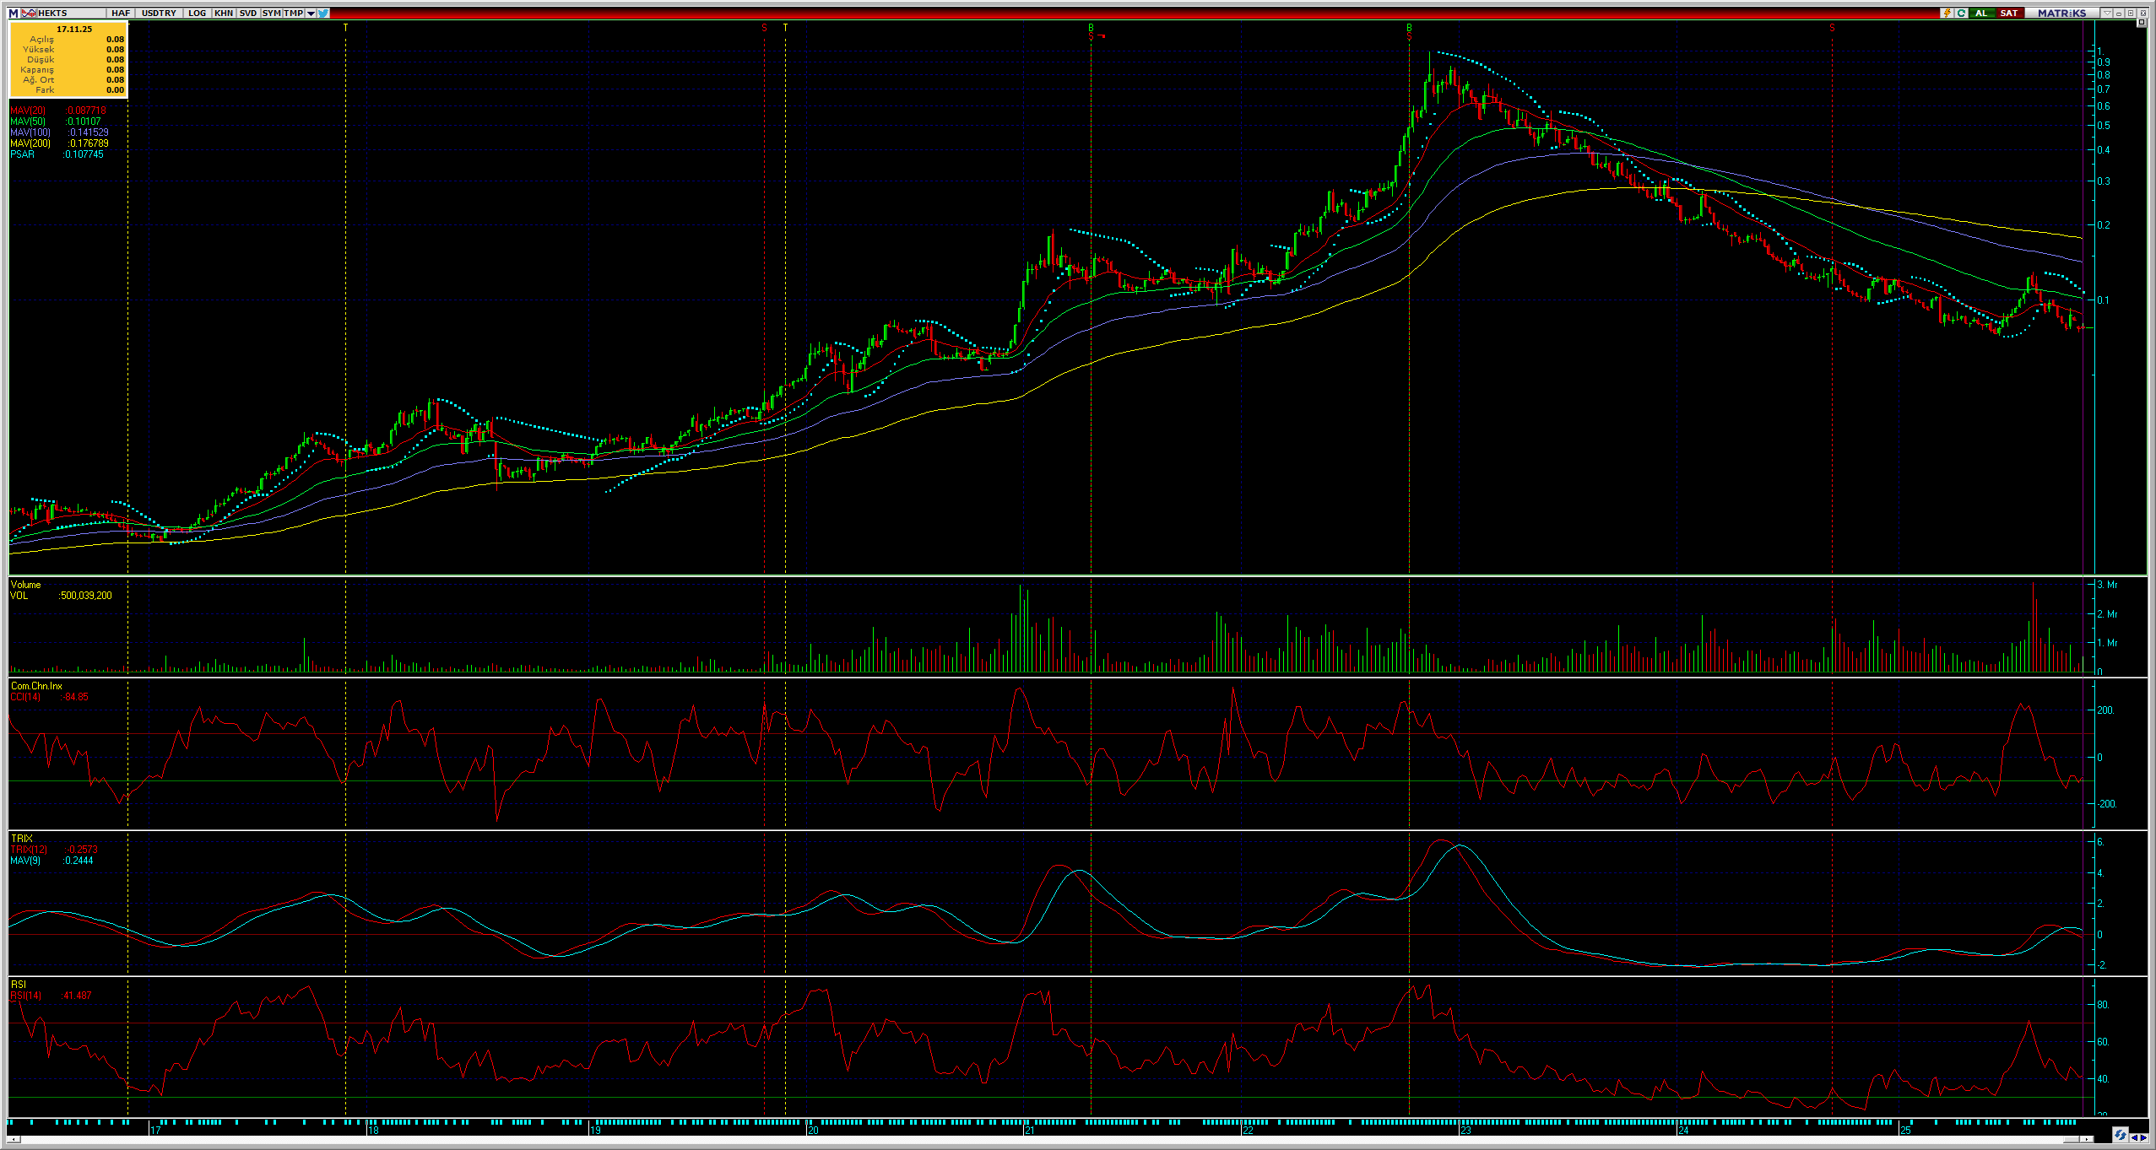This screenshot has height=1150, width=2156.
Task: Click the chart type icon beside HEKTS
Action: 29,13
